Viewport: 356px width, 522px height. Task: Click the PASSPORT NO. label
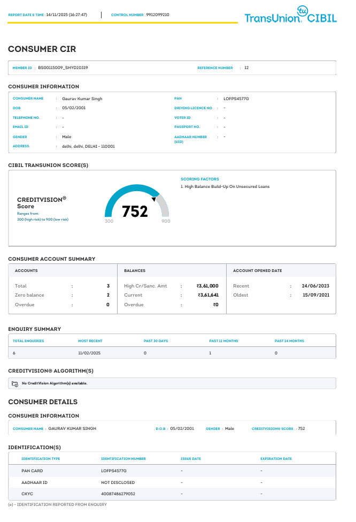[x=187, y=127]
